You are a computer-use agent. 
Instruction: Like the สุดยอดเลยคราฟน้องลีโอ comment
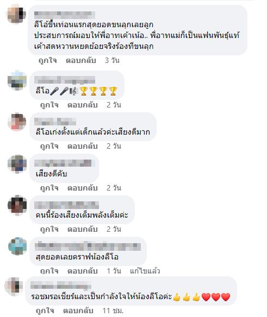pyautogui.click(x=49, y=271)
